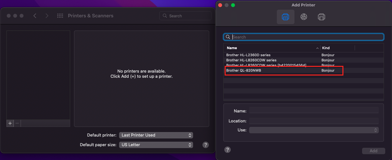
Task: Toggle the Name column sort arrow
Action: tap(318, 48)
